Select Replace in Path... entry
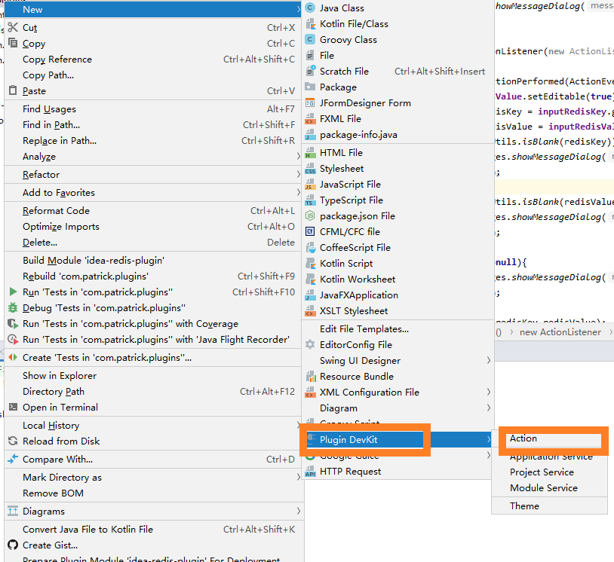Screen dimensions: 614x562 tap(152, 140)
